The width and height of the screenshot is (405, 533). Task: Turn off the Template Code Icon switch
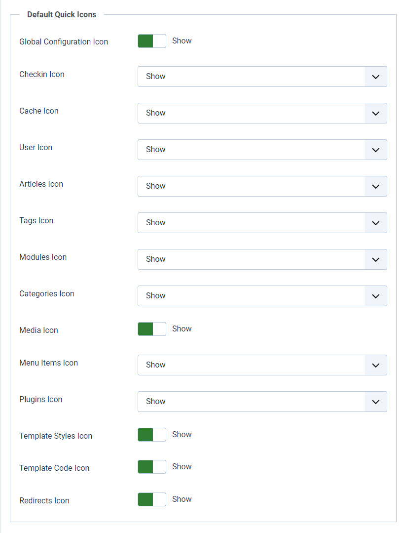pyautogui.click(x=151, y=467)
